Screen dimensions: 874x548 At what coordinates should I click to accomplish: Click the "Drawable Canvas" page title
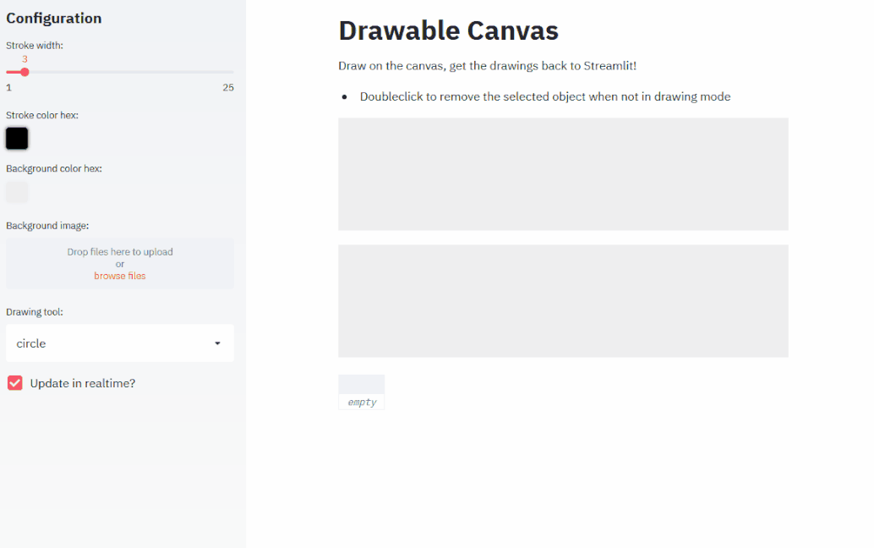(x=448, y=30)
